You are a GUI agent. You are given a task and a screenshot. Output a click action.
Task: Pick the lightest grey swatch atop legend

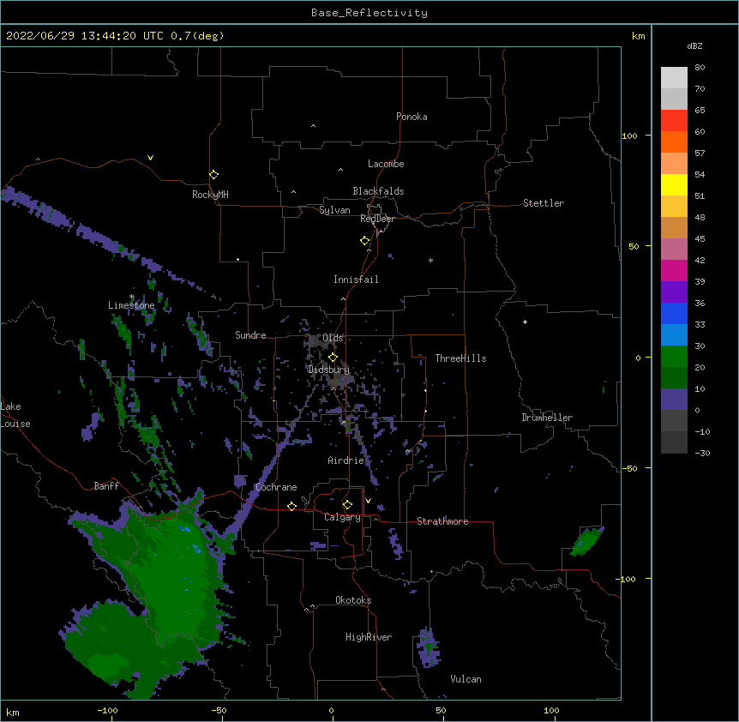pos(674,78)
